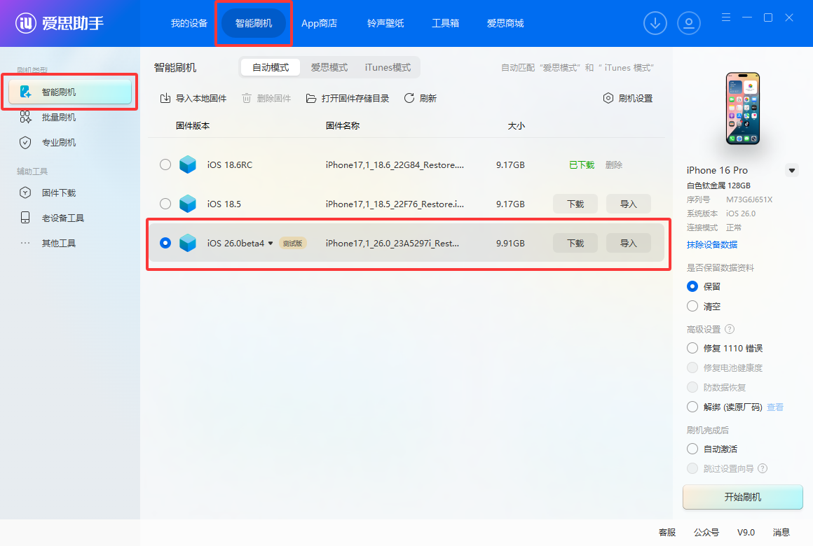Open the App商店 top menu

pos(319,23)
